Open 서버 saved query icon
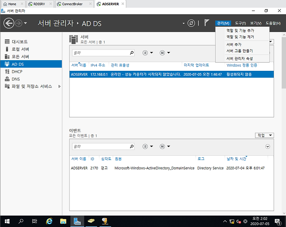Screen dimensions: 286x227 (162, 53)
